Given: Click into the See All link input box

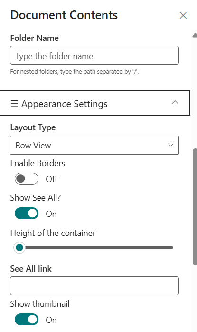Looking at the screenshot, I should (94, 286).
